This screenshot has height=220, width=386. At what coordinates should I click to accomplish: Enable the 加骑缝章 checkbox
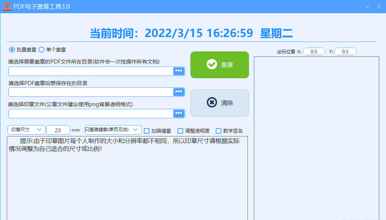pos(146,131)
